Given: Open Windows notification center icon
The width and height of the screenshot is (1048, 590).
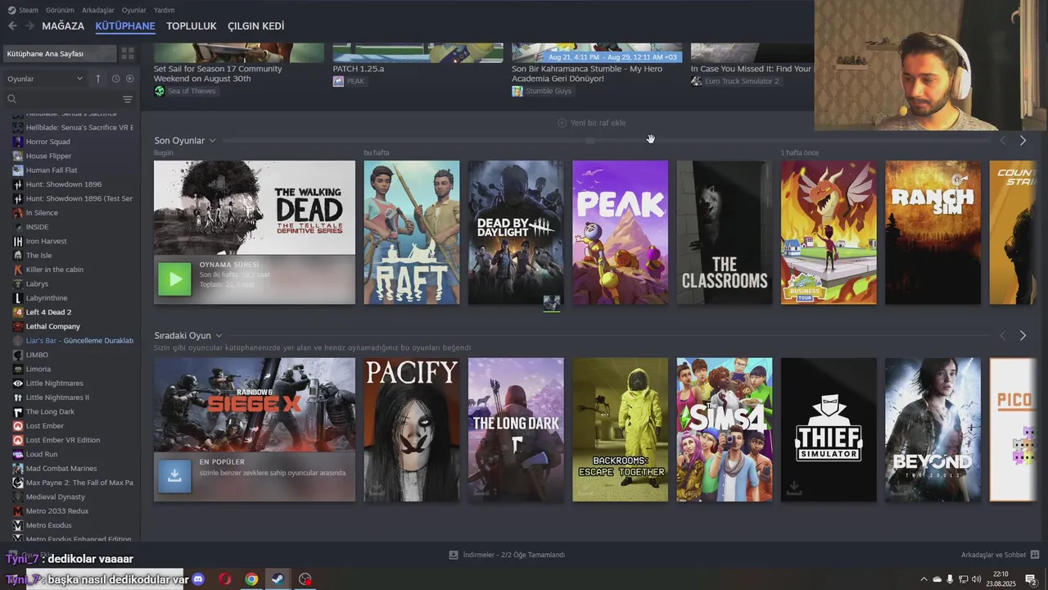Looking at the screenshot, I should (1031, 579).
